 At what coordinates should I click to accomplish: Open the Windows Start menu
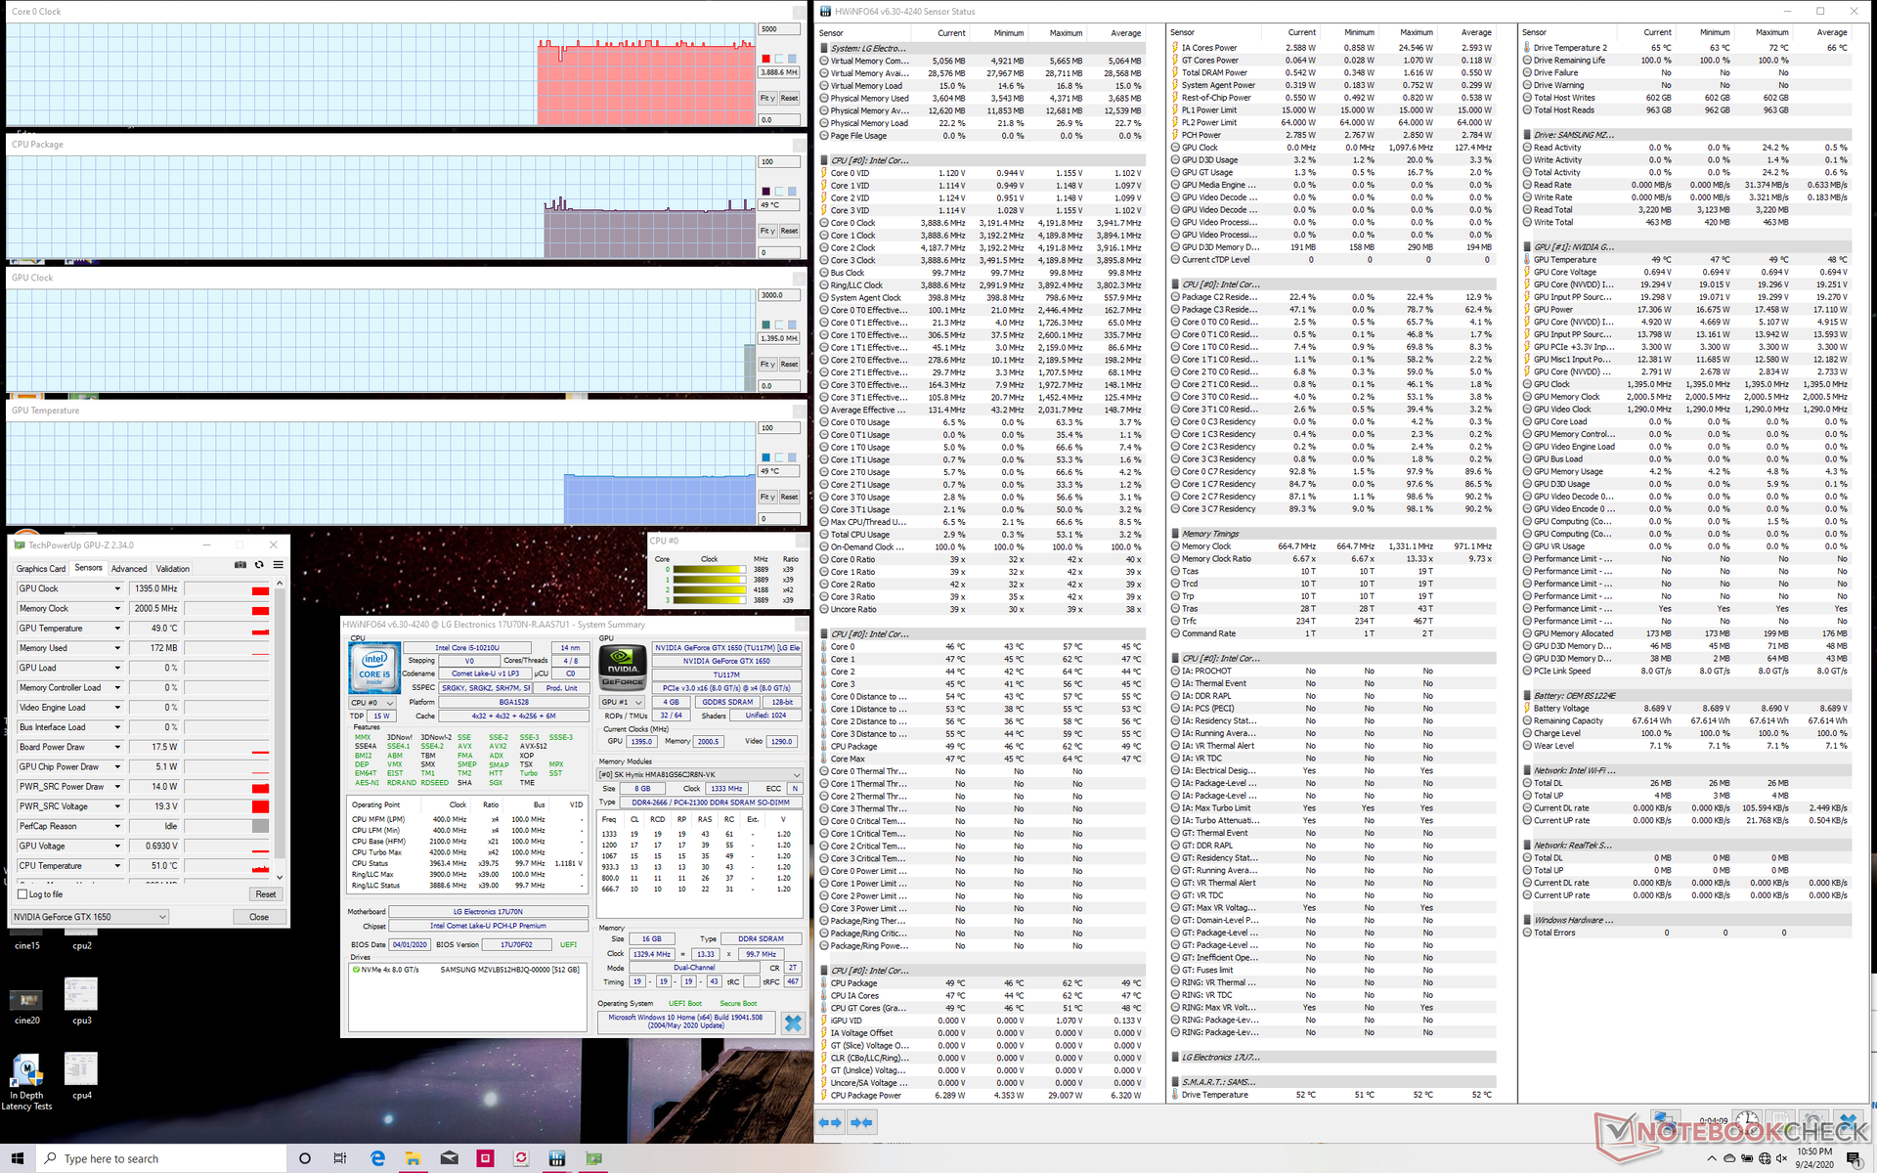pyautogui.click(x=17, y=1158)
